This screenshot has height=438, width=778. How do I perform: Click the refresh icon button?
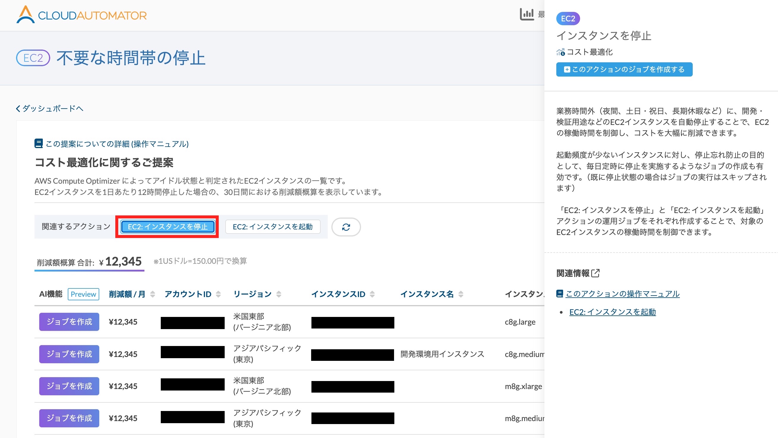pos(346,227)
